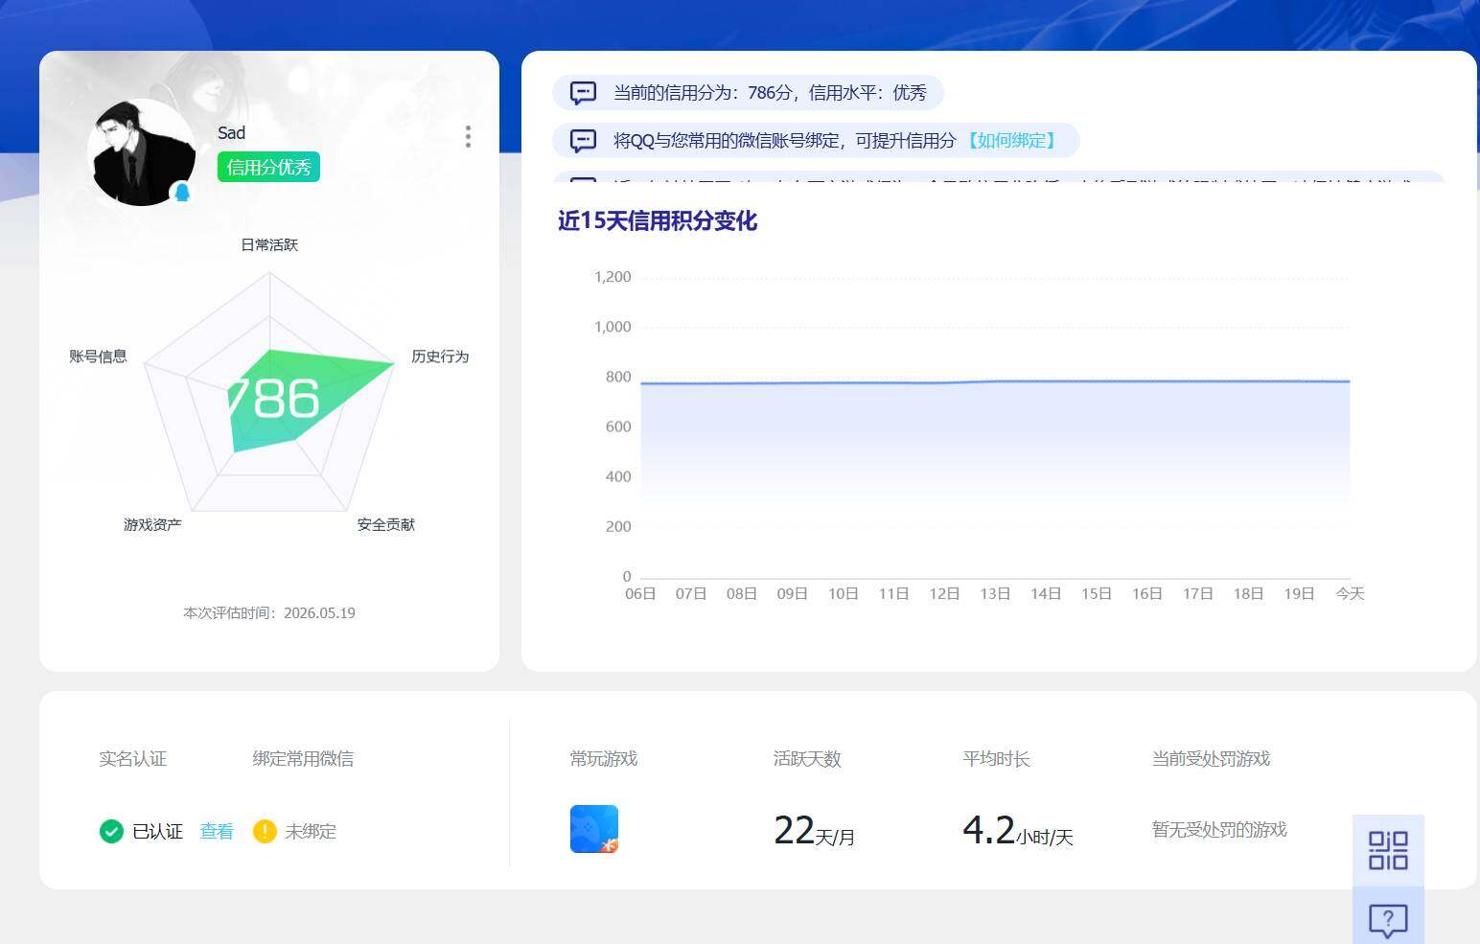This screenshot has height=944, width=1480.
Task: Click the 账号信息 radar label
Action: (98, 357)
